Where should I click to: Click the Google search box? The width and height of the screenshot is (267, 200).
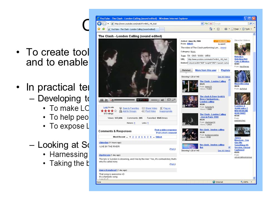(x=231, y=24)
